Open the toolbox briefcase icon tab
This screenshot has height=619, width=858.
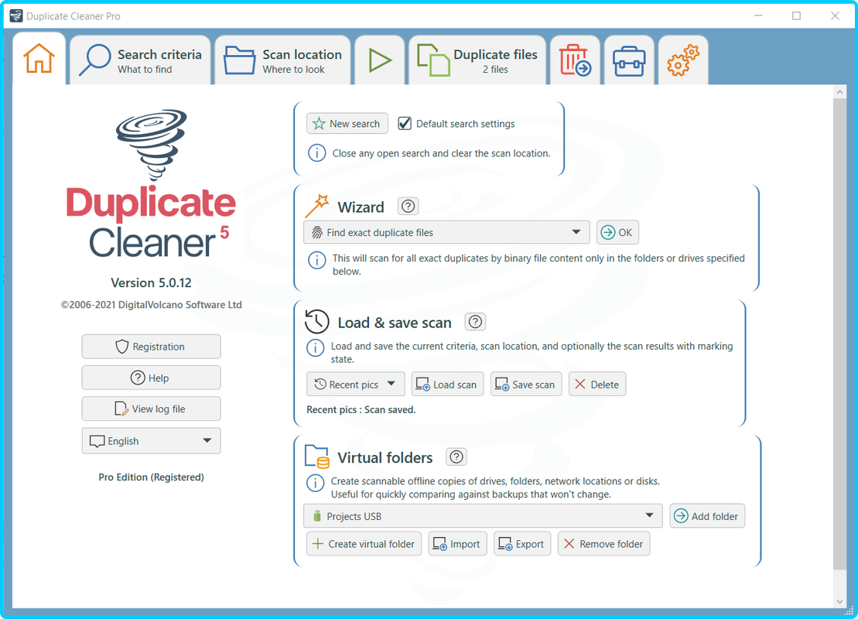coord(629,61)
